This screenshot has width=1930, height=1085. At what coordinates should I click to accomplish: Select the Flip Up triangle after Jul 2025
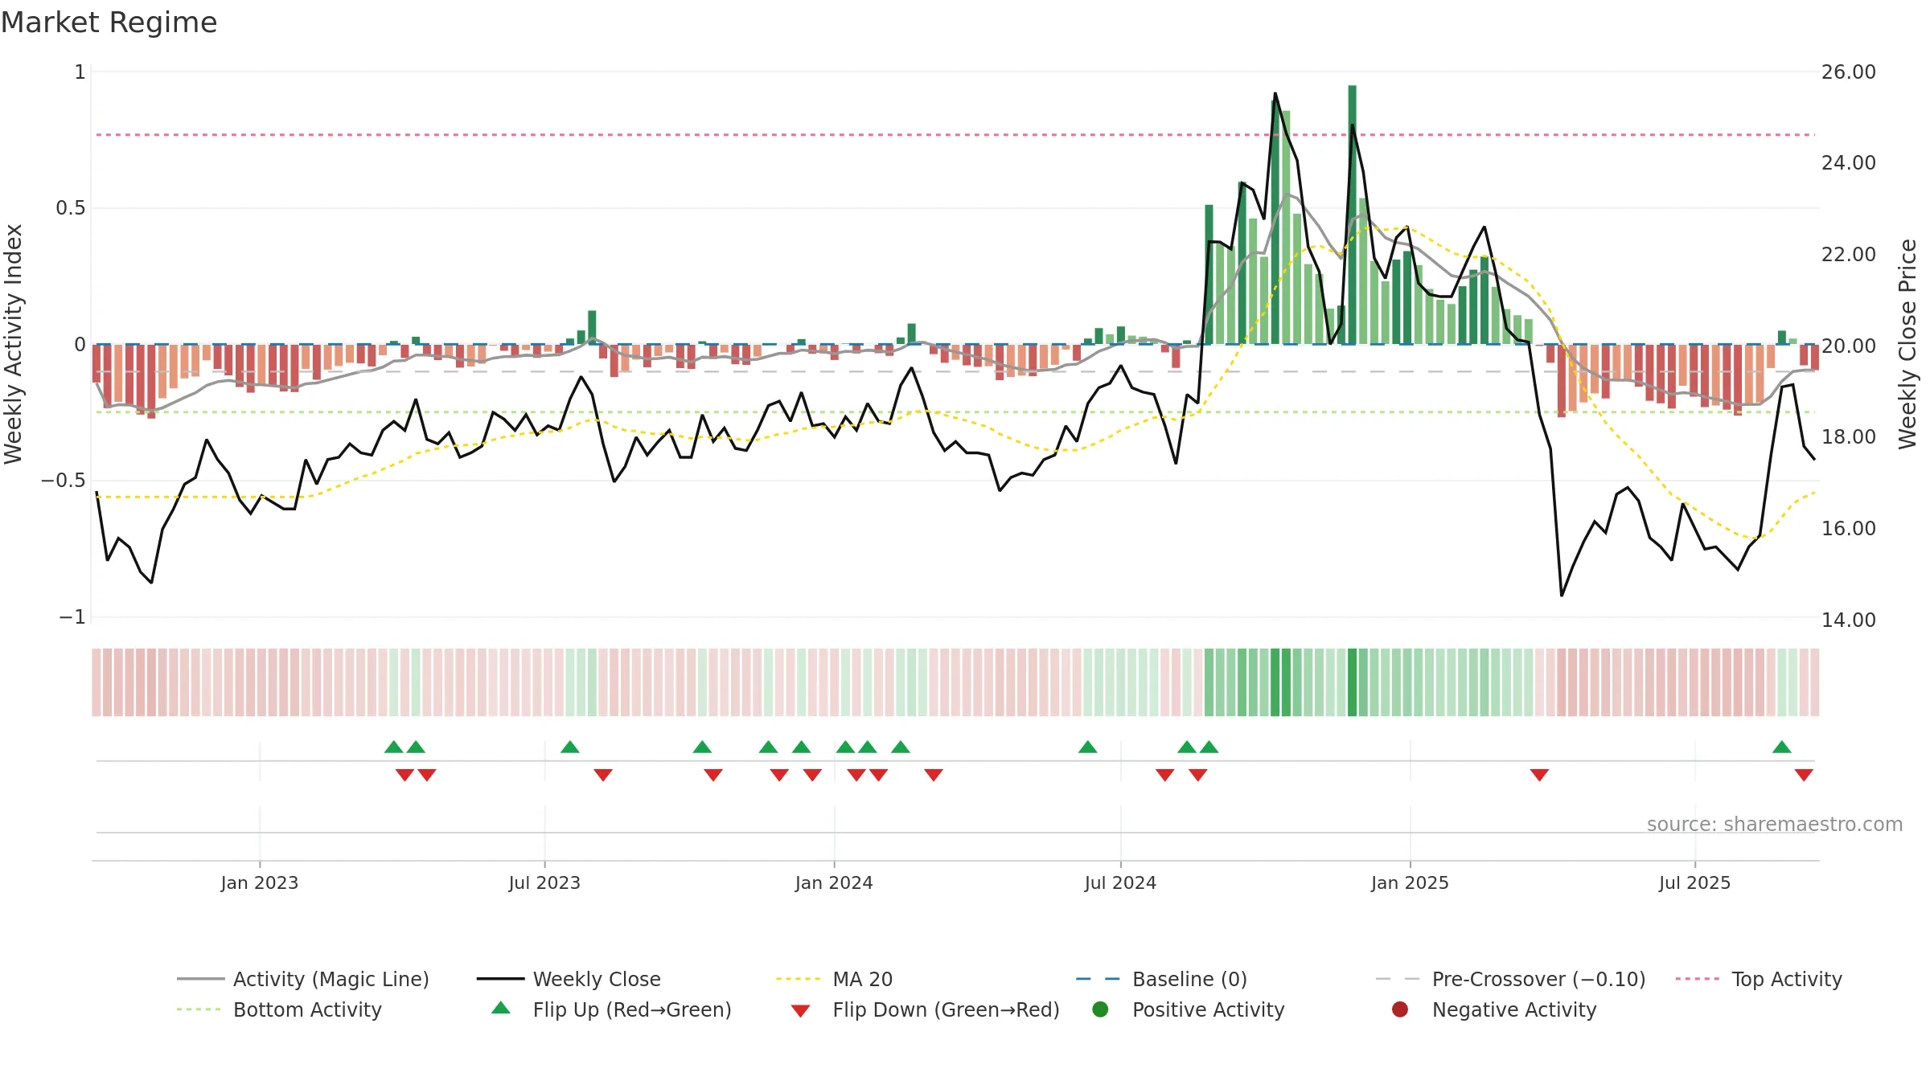coord(1782,747)
